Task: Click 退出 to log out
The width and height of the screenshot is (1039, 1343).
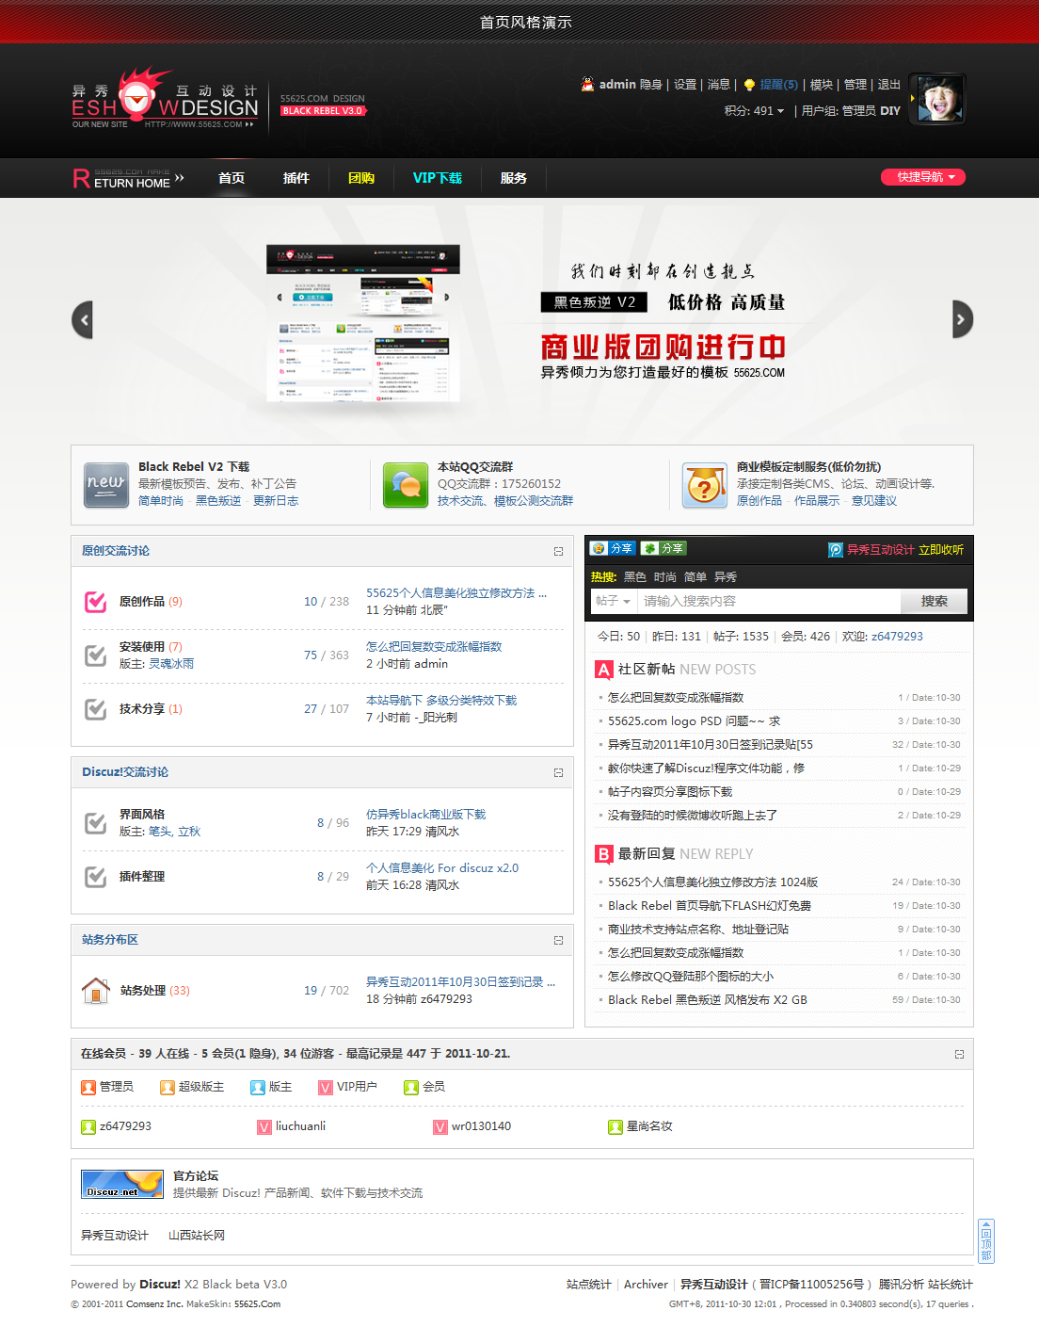Action: [889, 85]
